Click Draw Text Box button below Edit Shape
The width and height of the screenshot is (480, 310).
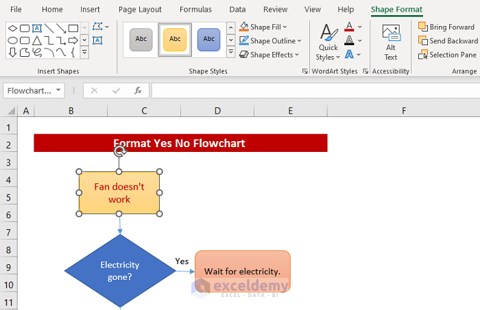click(97, 40)
